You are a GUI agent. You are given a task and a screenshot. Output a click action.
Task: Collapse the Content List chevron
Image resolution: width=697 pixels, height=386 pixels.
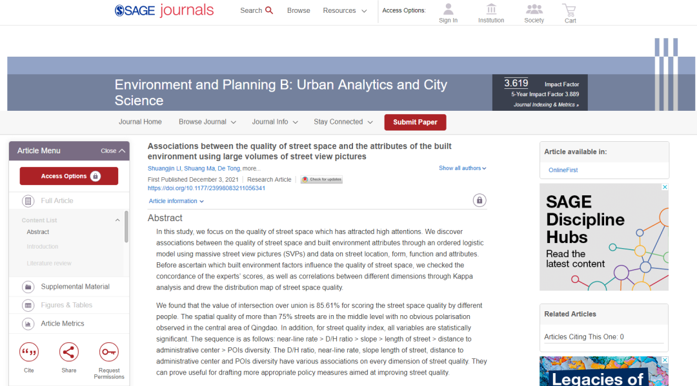click(117, 220)
